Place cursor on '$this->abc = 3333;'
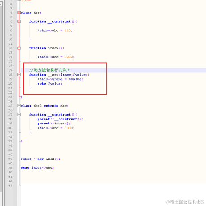This screenshot has width=206, height=206. coord(56,128)
